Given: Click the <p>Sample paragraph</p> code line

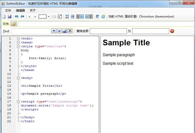Looking at the screenshot, I should tap(44, 94).
